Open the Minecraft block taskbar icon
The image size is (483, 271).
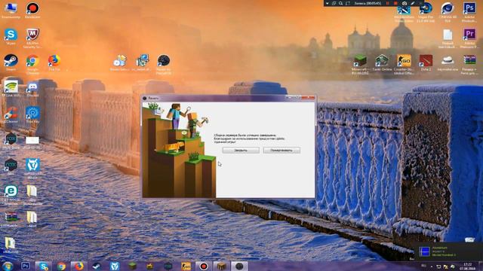point(133,266)
